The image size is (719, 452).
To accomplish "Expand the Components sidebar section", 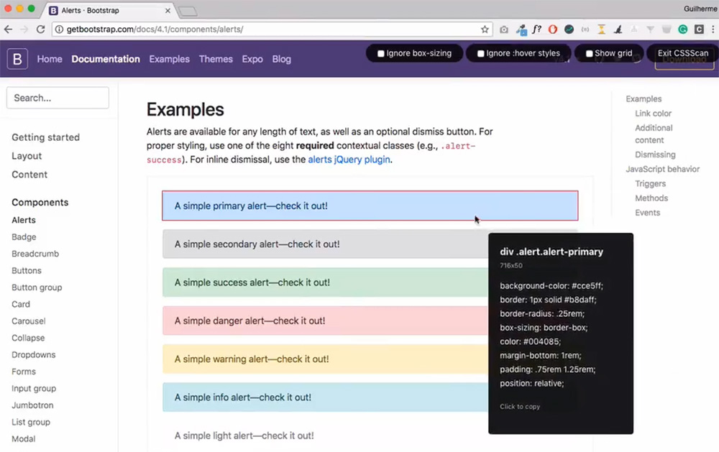I will point(40,202).
